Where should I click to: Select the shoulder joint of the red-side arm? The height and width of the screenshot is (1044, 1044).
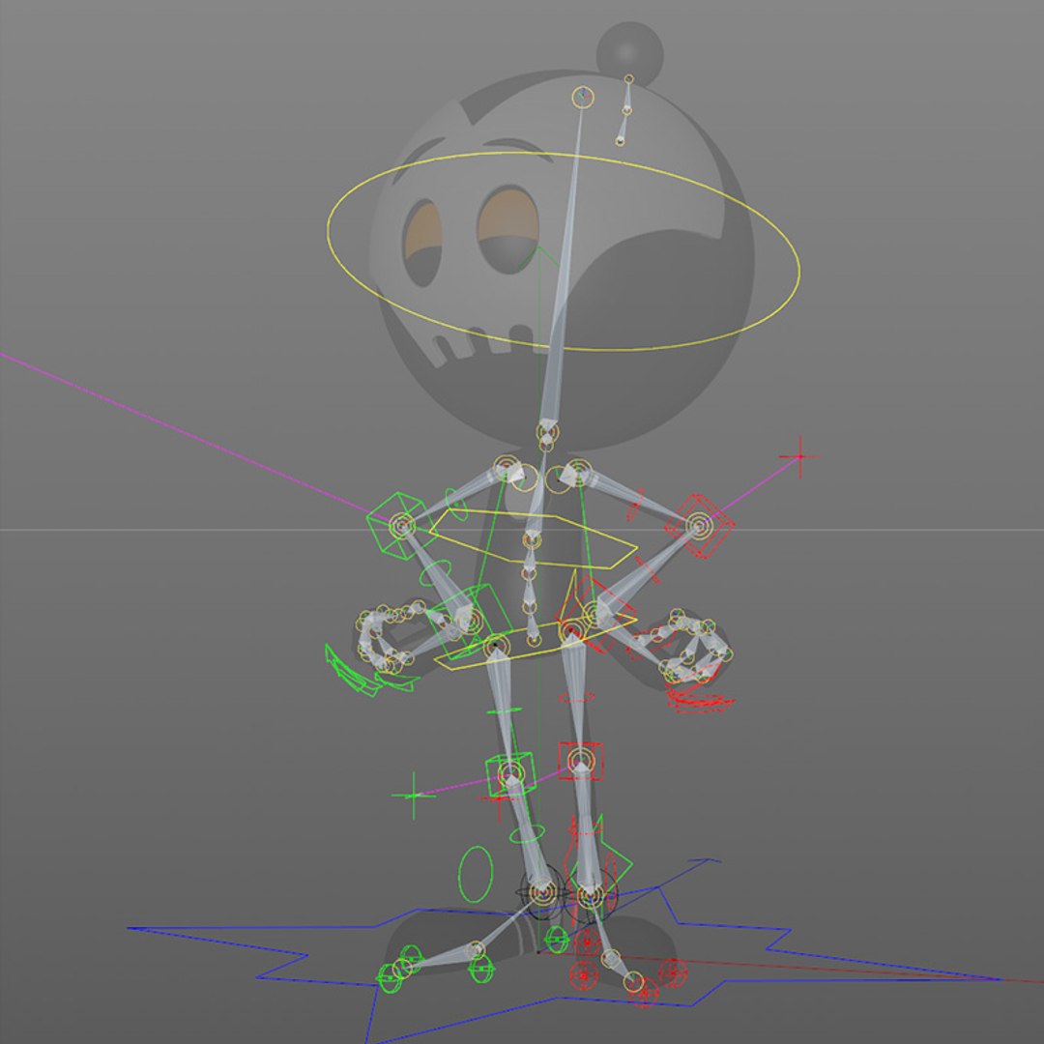pyautogui.click(x=579, y=472)
